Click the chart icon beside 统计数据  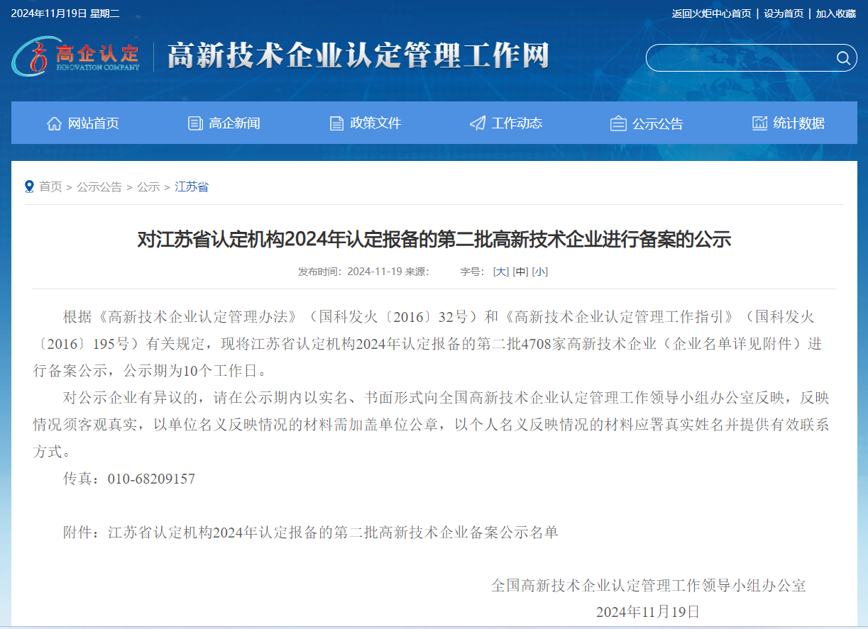pos(759,123)
